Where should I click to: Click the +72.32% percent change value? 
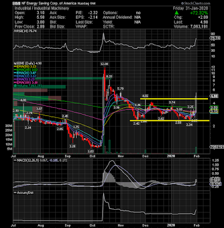199,13
